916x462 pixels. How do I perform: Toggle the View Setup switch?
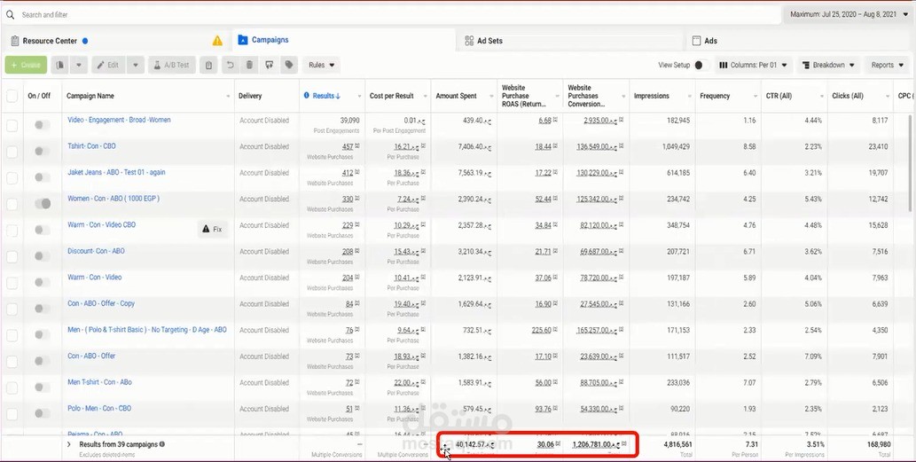coord(701,66)
